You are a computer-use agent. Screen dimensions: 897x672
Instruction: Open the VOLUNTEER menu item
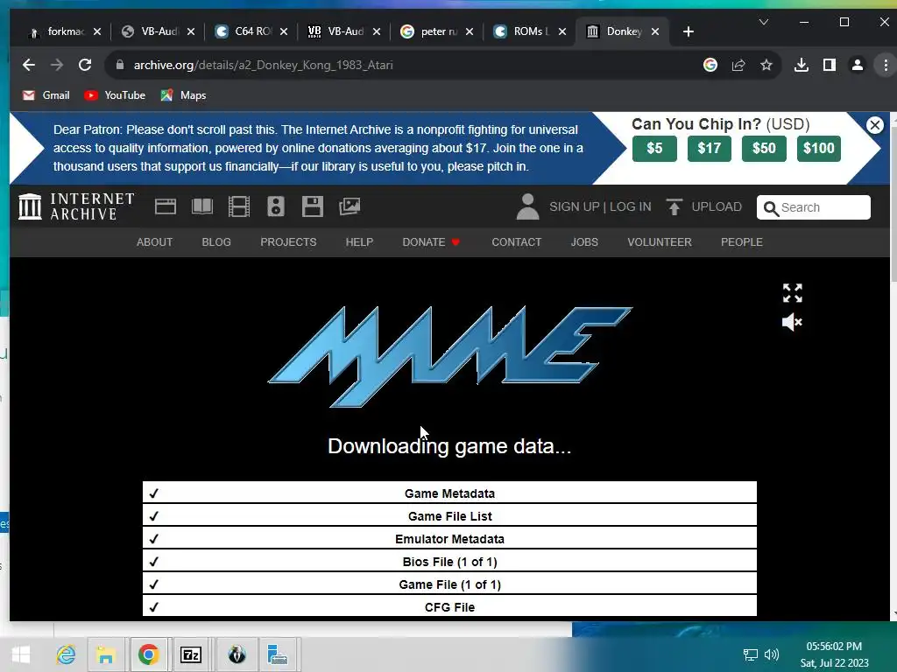[x=660, y=242]
